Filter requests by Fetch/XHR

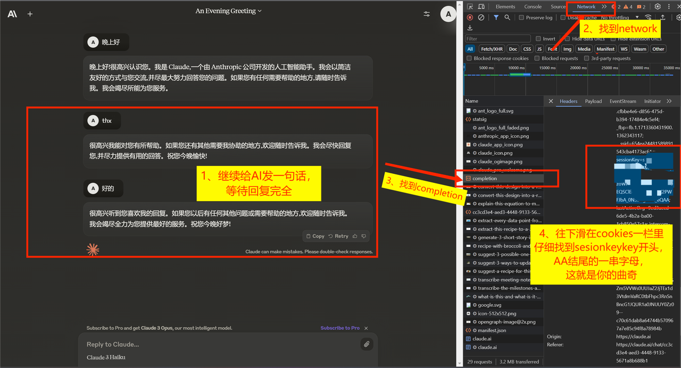tap(492, 49)
